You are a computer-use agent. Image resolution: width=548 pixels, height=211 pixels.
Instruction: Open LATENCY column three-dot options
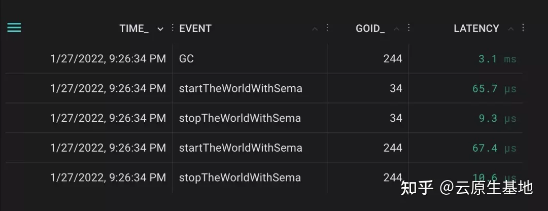523,28
